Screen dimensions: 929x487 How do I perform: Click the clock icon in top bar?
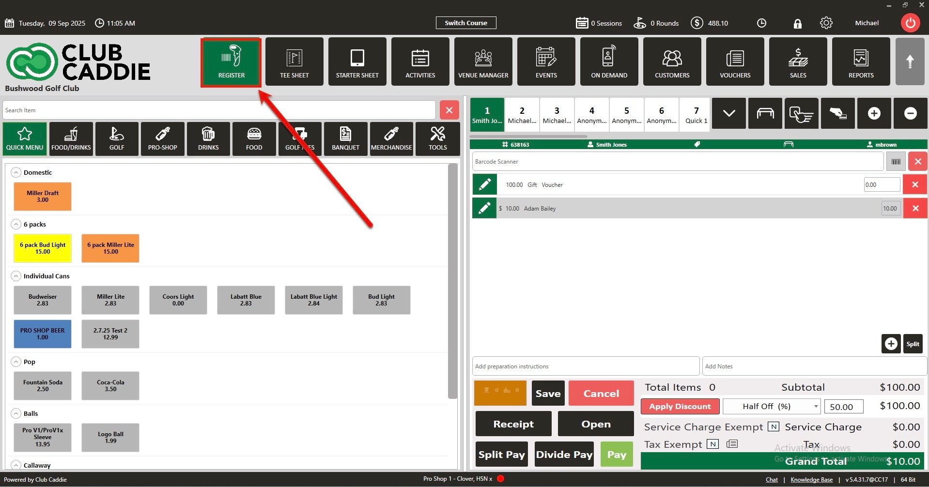tap(761, 23)
